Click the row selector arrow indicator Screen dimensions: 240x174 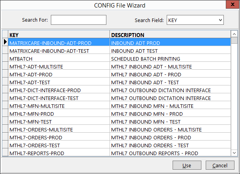(5, 43)
